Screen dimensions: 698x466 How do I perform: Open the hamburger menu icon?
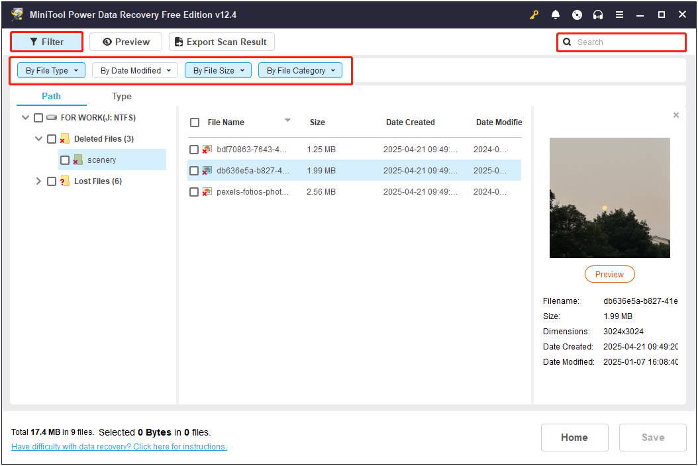click(619, 15)
